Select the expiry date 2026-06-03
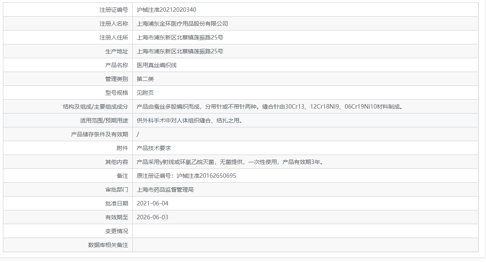The image size is (486, 262). pos(152,217)
